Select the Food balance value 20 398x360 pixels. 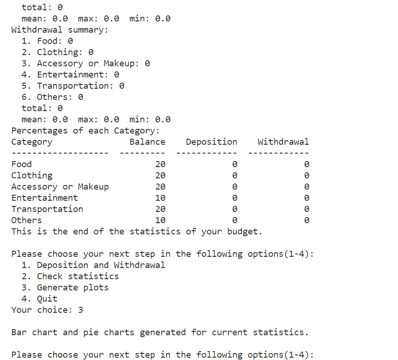point(160,164)
